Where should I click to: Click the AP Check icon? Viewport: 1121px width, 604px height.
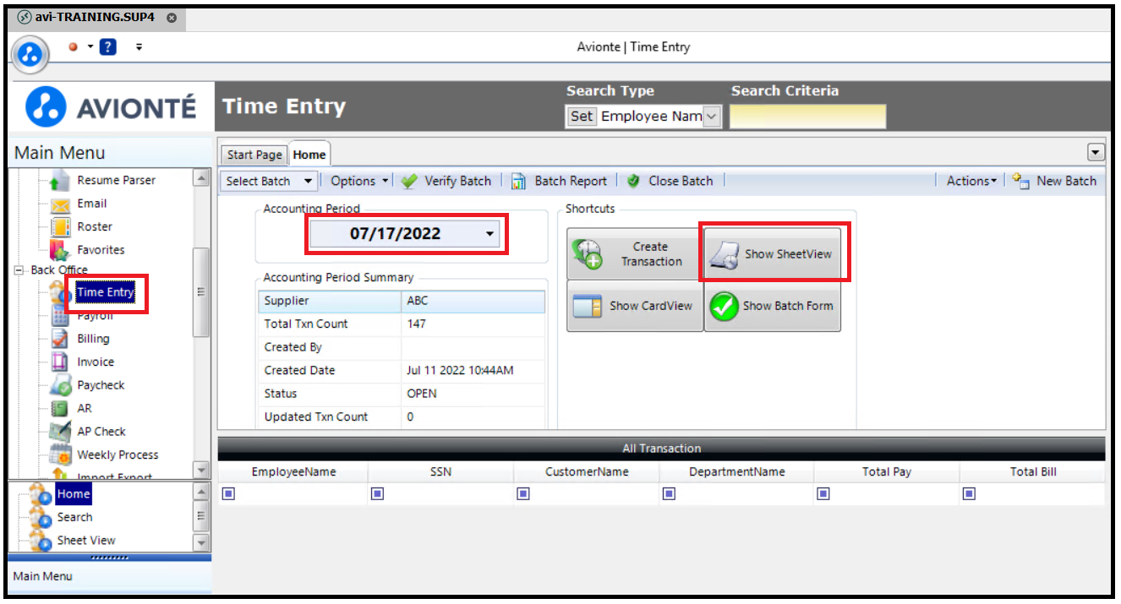[x=59, y=432]
